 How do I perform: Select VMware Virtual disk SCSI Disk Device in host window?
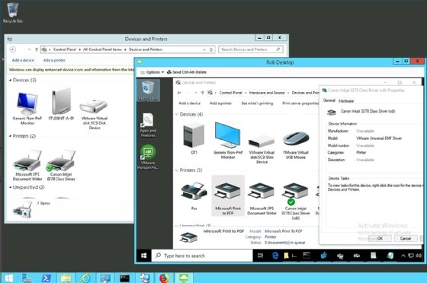(x=95, y=115)
